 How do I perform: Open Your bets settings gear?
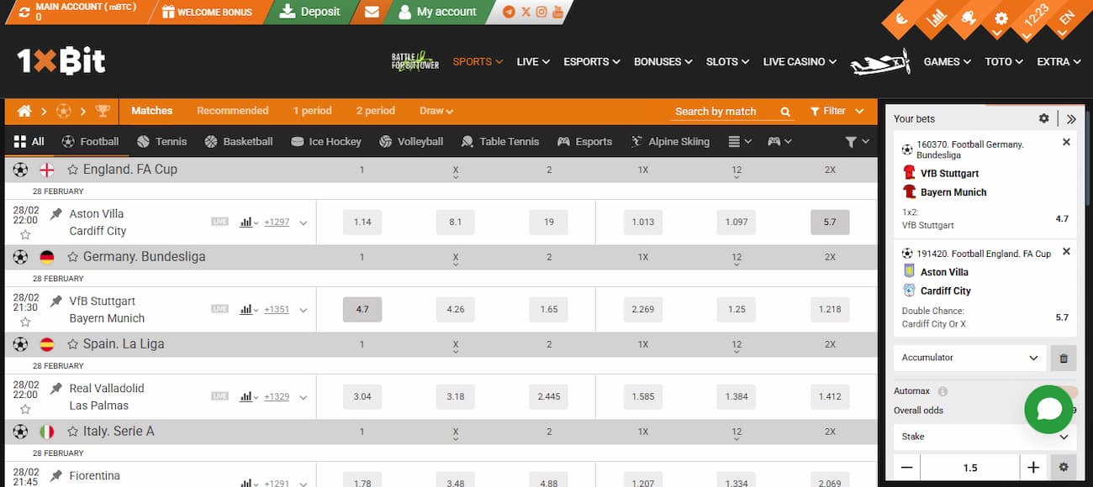[1044, 118]
